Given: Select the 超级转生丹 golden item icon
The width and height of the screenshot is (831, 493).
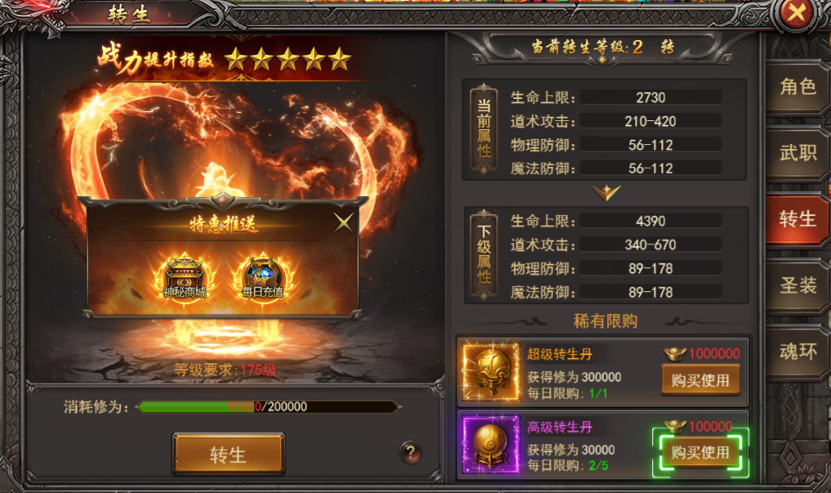Looking at the screenshot, I should [491, 371].
